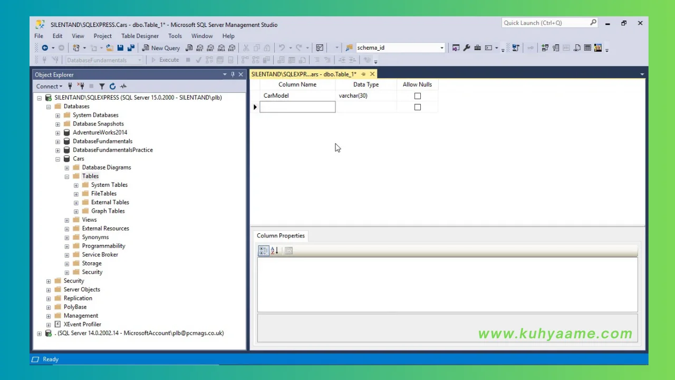Switch to the dbo.Table_1 document tab
The height and width of the screenshot is (380, 675).
click(304, 74)
